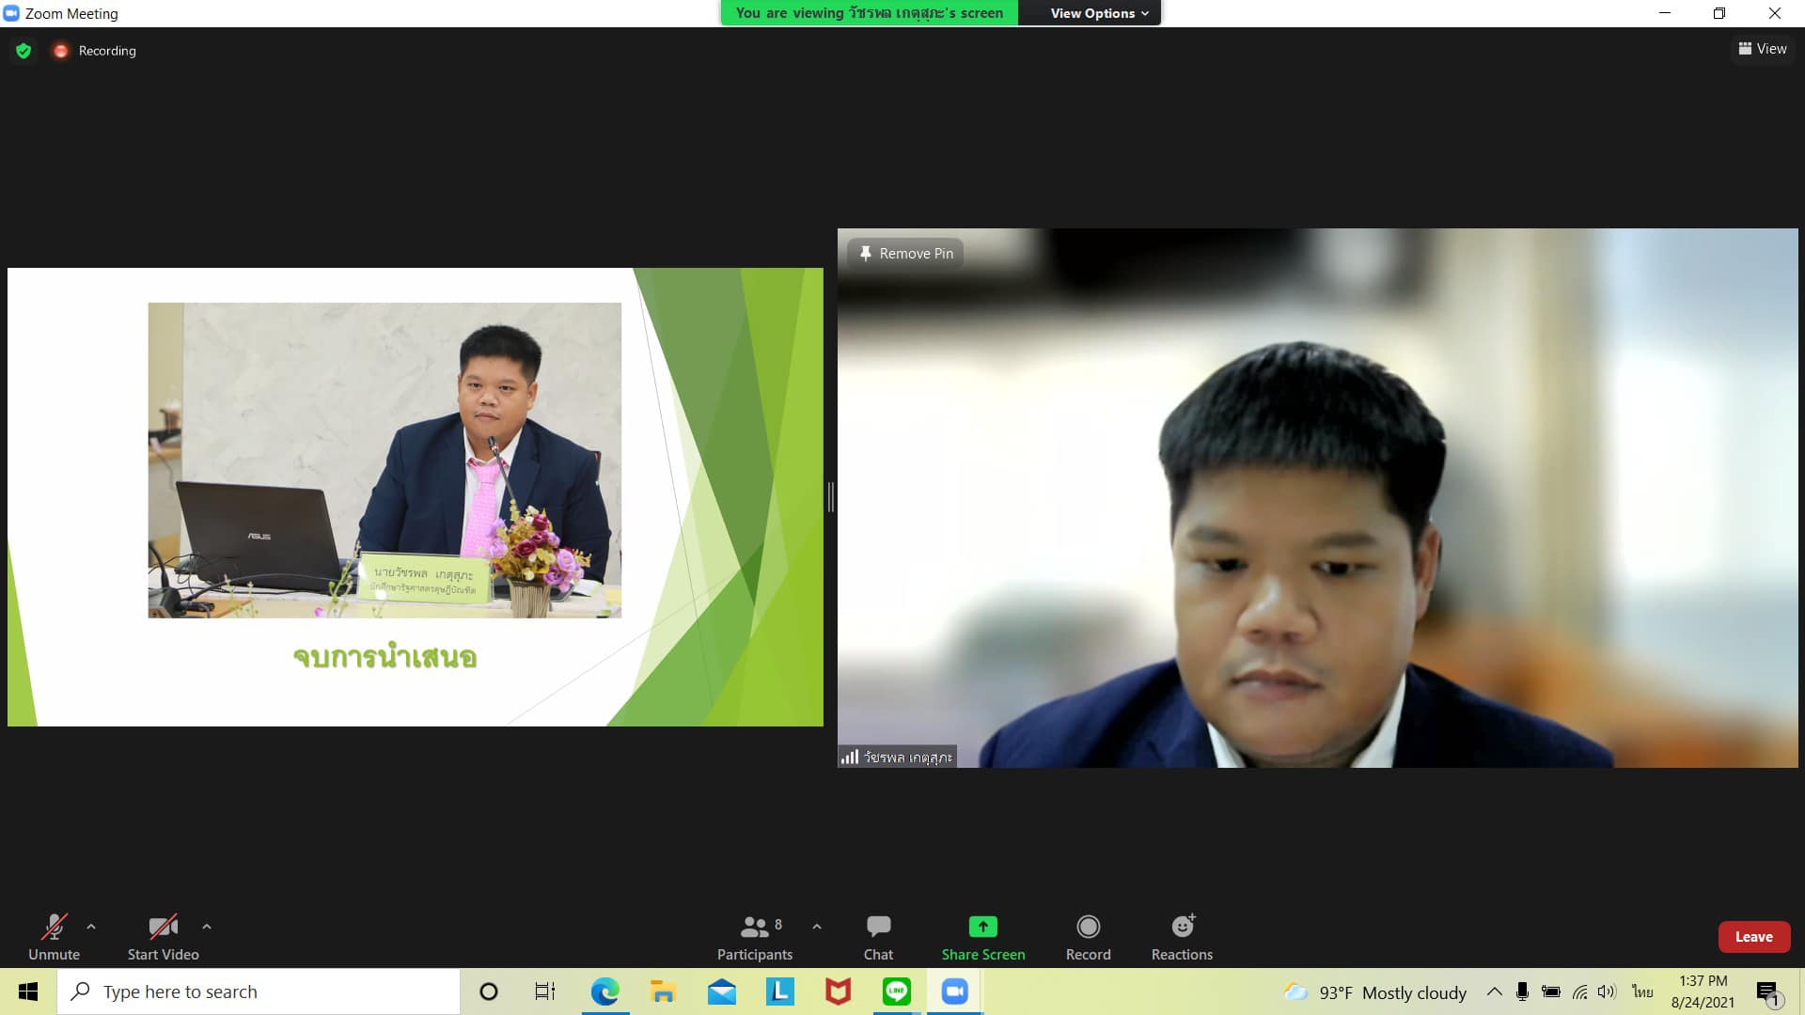
Task: Click the Recording indicator label
Action: 106,51
